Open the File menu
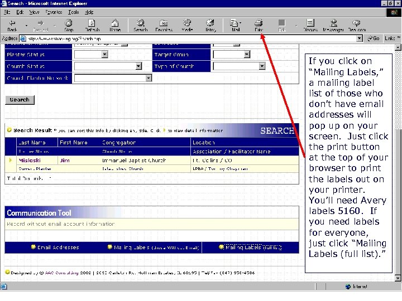402x301 pixels. (7, 12)
